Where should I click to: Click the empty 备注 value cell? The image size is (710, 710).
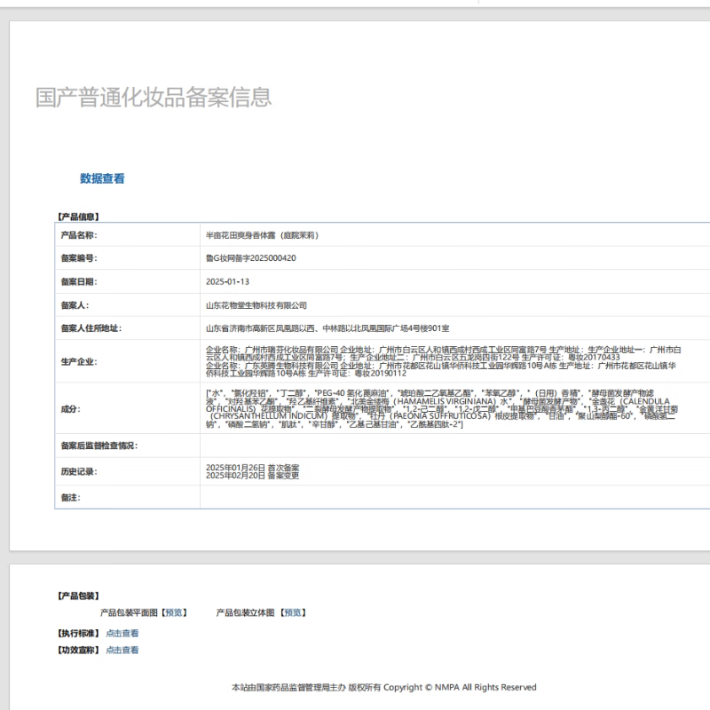pyautogui.click(x=444, y=498)
